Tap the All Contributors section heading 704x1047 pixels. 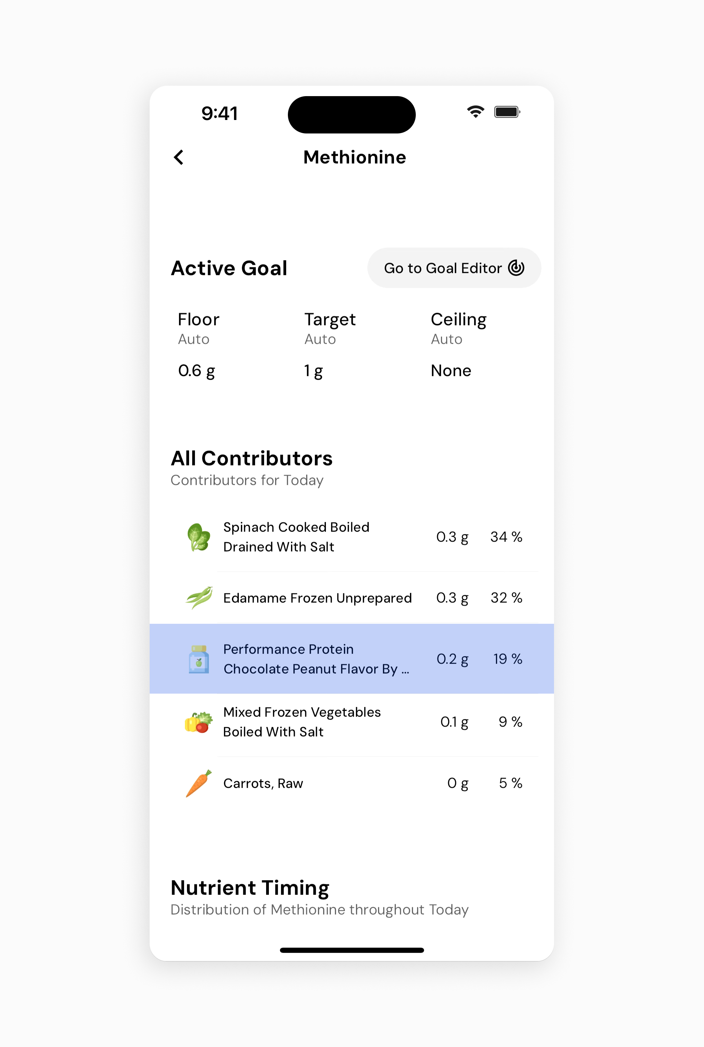(x=252, y=458)
